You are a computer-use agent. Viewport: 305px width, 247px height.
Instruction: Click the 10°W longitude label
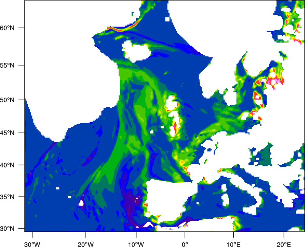(x=136, y=244)
